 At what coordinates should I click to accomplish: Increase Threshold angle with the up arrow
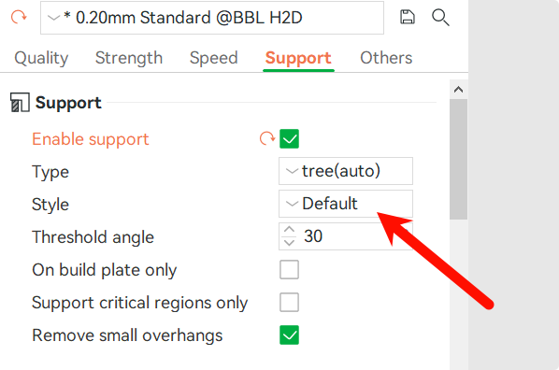pos(289,230)
